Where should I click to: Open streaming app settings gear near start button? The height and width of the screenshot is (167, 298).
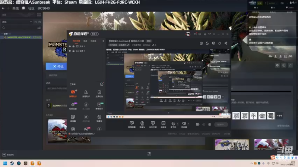(210, 124)
